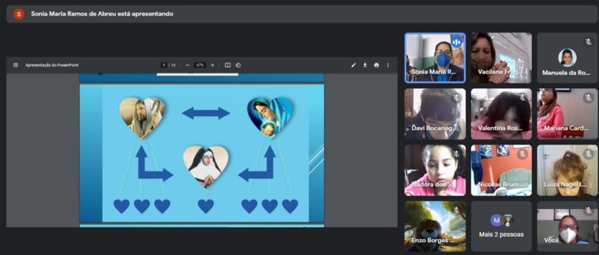599x255 pixels.
Task: Rotate the document with the rotate icon
Action: click(x=238, y=65)
